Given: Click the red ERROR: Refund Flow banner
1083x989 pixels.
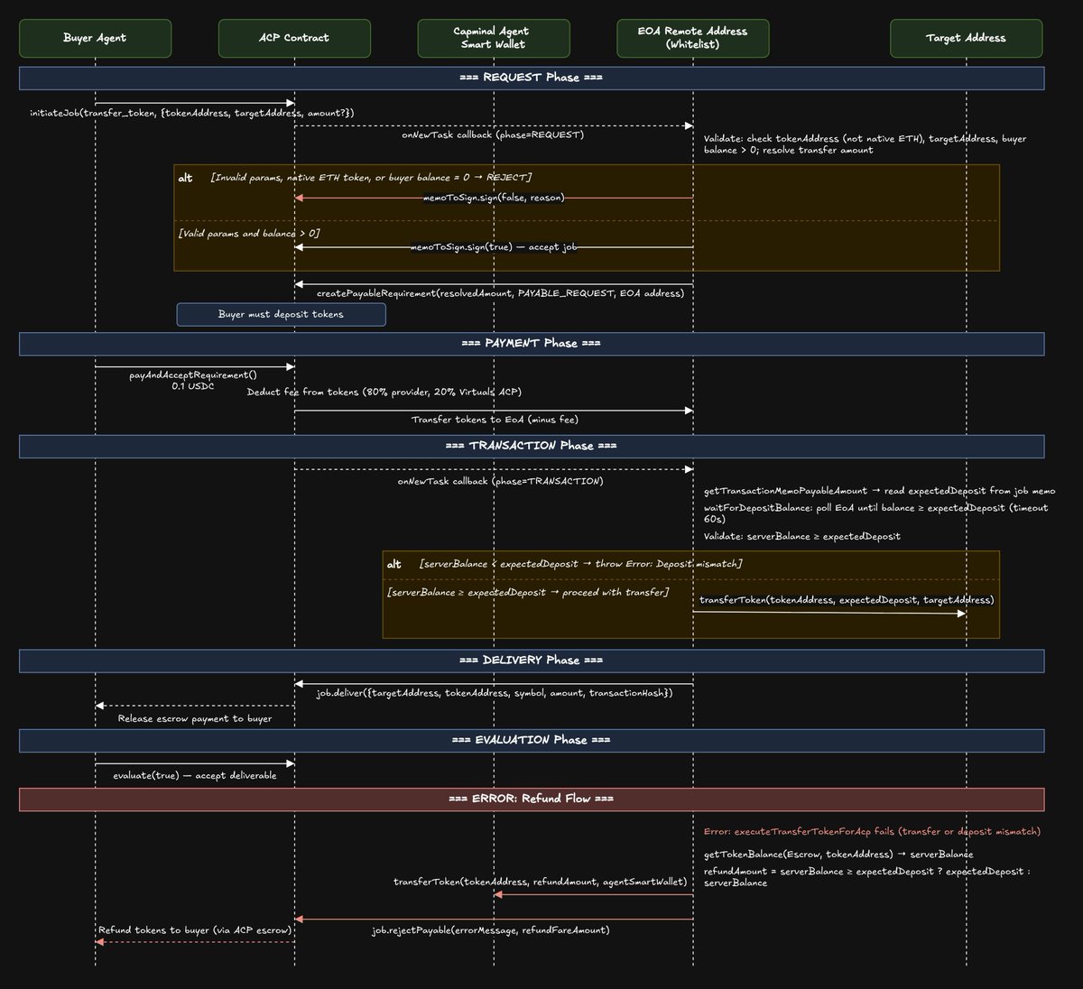Looking at the screenshot, I should [532, 799].
